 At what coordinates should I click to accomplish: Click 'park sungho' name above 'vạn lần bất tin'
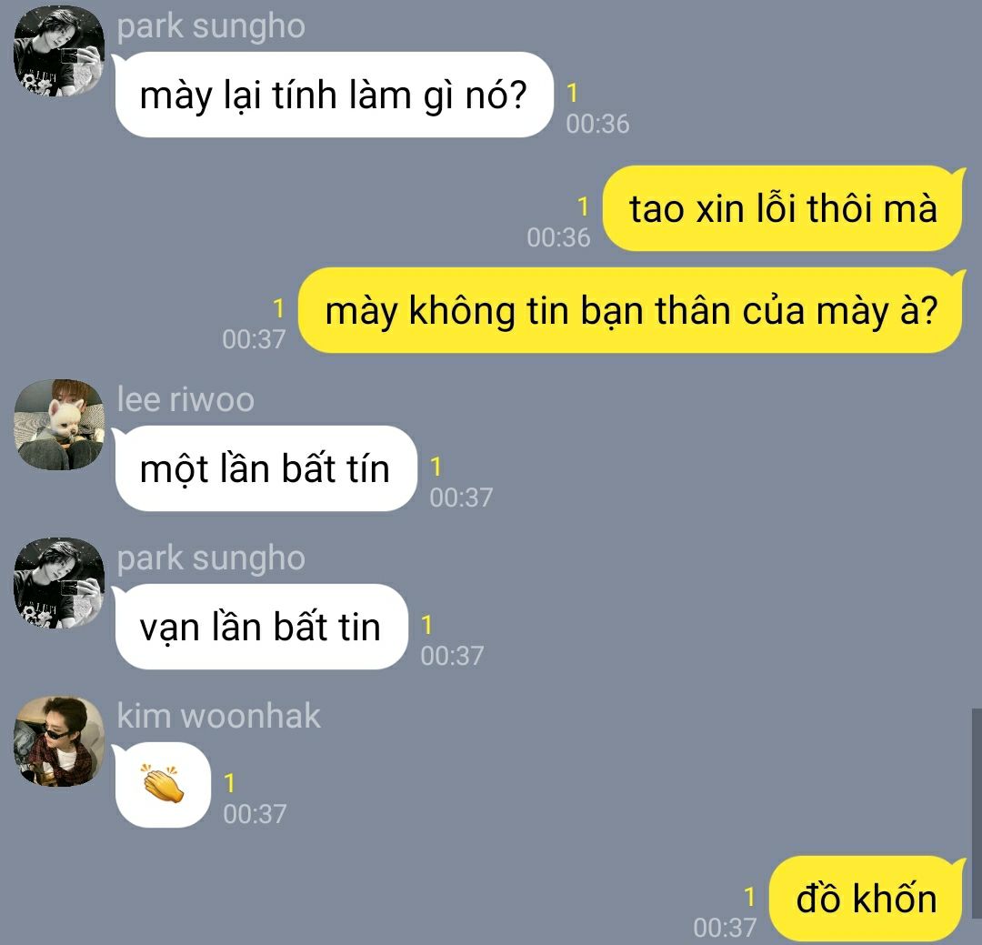click(211, 558)
